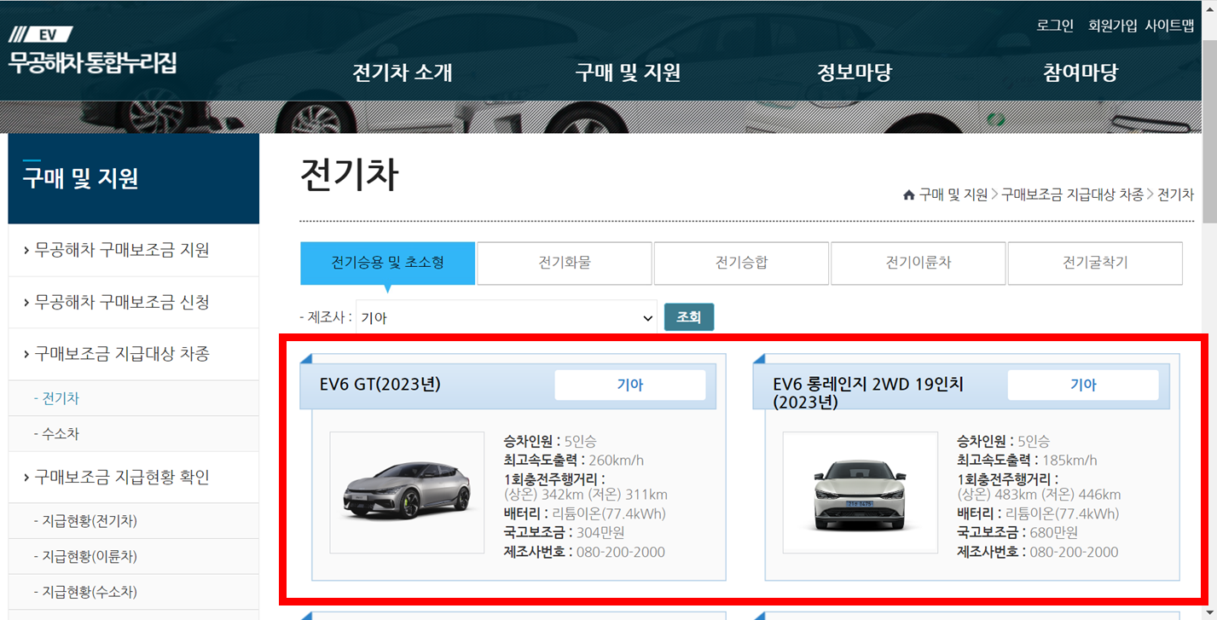Open the 회원가입 link
Image resolution: width=1217 pixels, height=620 pixels.
[x=1112, y=26]
